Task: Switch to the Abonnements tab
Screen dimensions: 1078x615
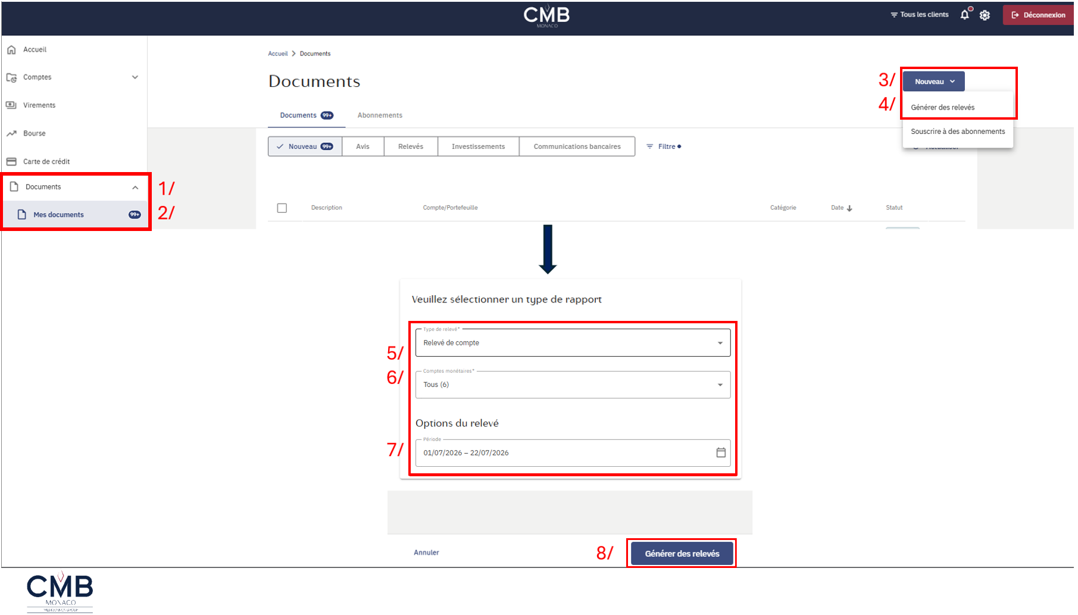Action: [x=380, y=115]
